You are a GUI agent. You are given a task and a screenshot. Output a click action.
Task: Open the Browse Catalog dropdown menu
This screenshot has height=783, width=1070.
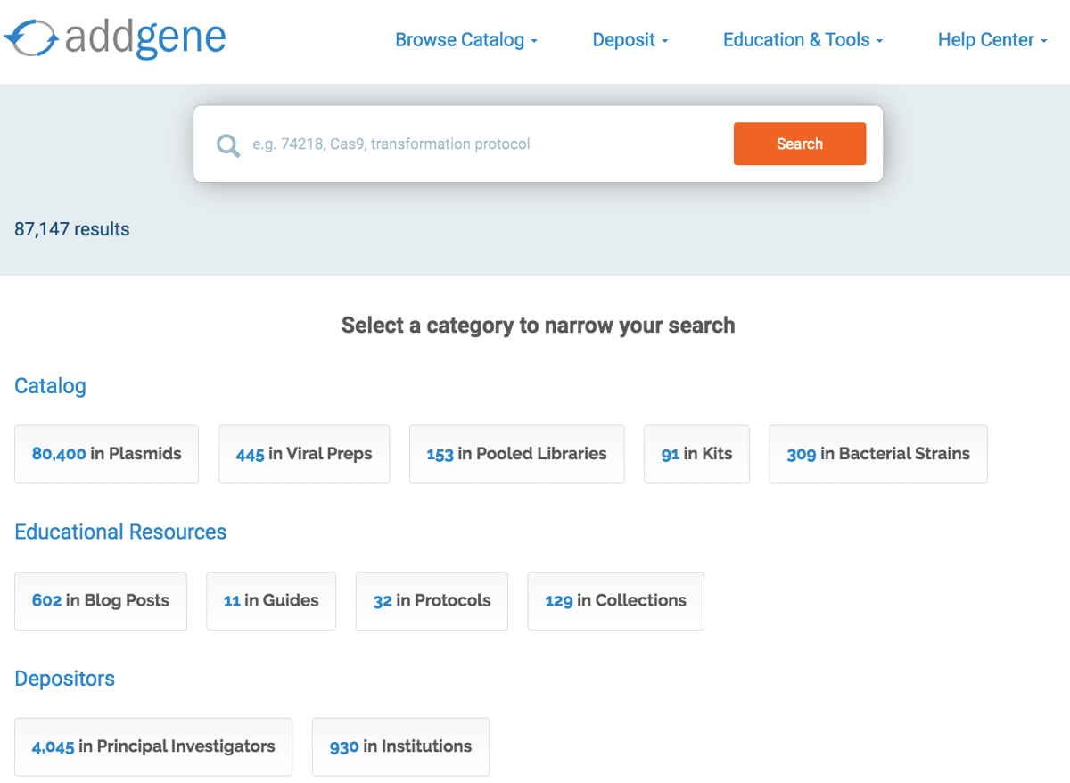click(x=465, y=39)
